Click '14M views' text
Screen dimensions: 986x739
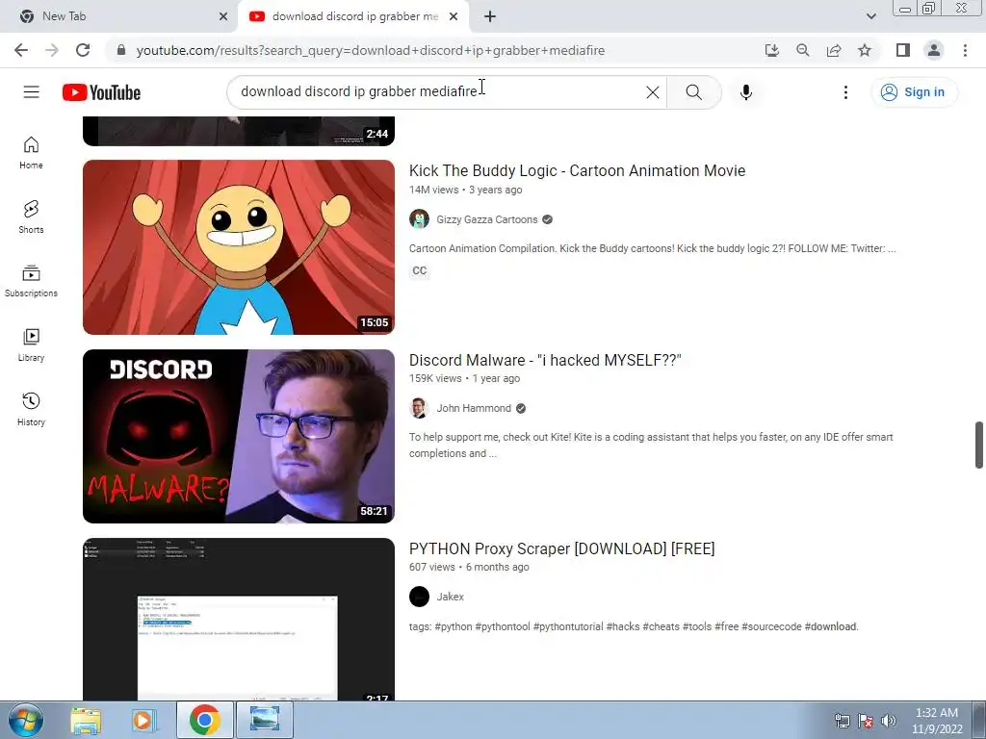pos(434,190)
